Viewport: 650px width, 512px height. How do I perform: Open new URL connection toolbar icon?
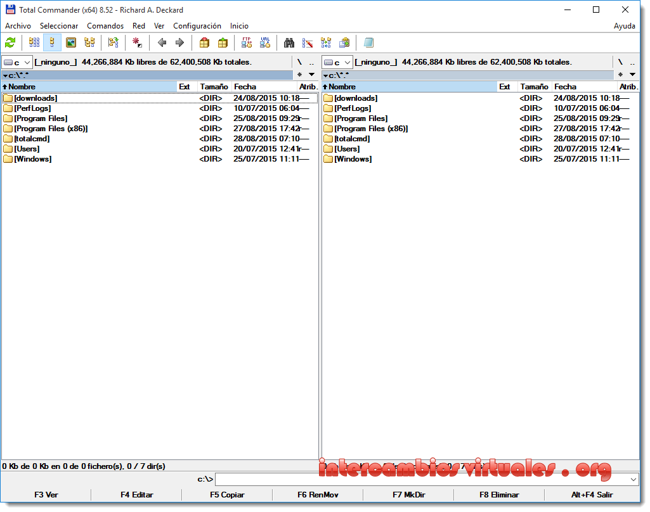point(265,42)
